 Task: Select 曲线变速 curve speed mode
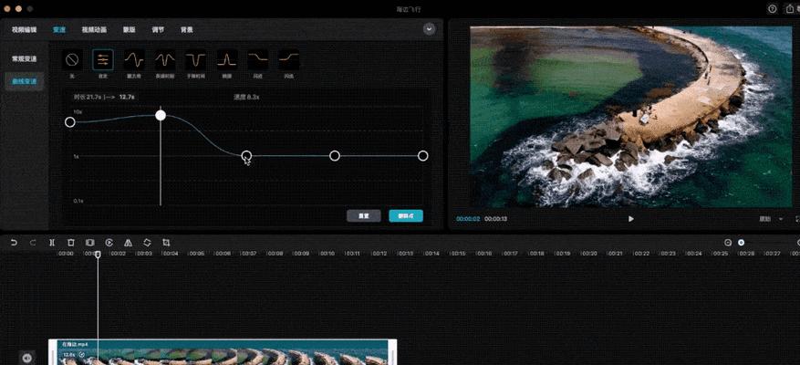click(25, 81)
